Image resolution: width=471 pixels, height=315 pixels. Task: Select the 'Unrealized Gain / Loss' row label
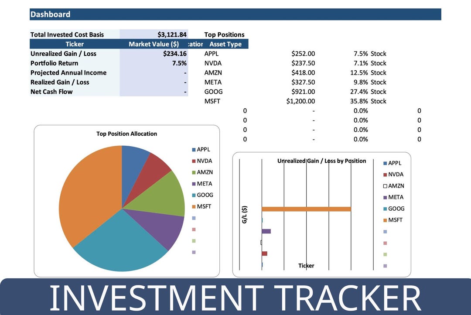point(63,54)
